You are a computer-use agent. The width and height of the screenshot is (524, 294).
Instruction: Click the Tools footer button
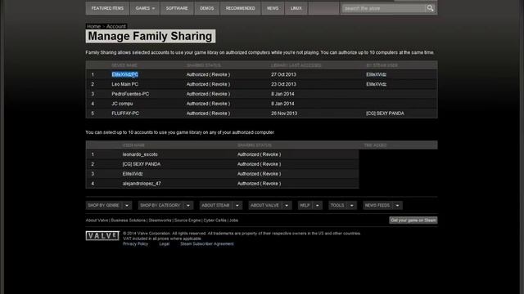click(337, 205)
